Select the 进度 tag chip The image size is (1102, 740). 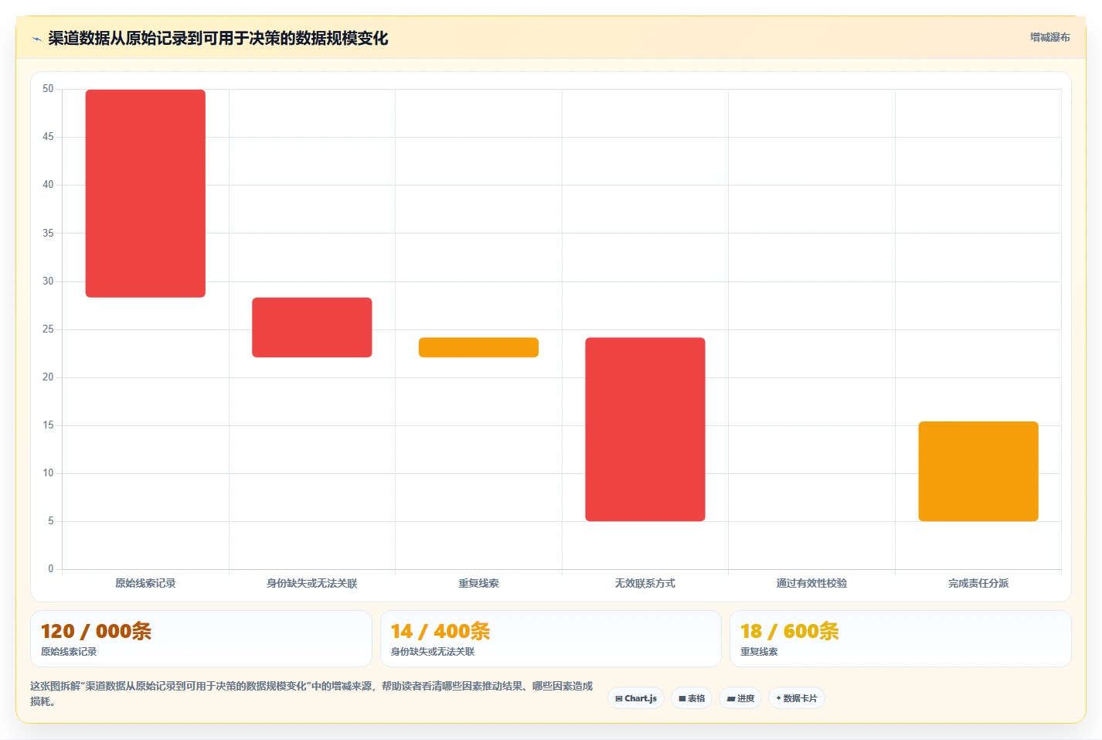click(740, 698)
